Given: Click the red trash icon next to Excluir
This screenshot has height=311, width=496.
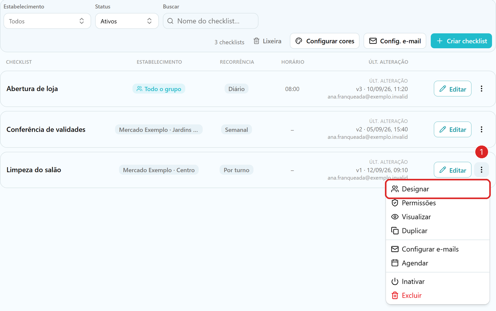Looking at the screenshot, I should coord(395,296).
